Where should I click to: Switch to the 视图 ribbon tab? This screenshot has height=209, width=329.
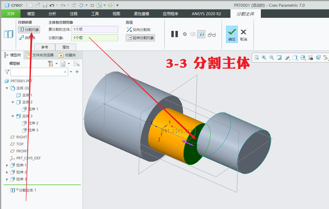116,14
